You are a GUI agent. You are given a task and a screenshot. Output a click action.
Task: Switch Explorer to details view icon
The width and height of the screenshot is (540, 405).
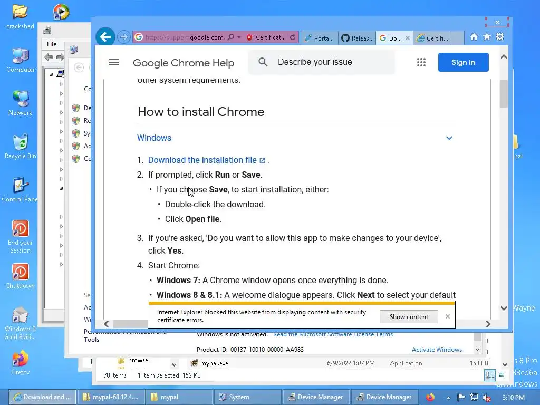pyautogui.click(x=490, y=375)
